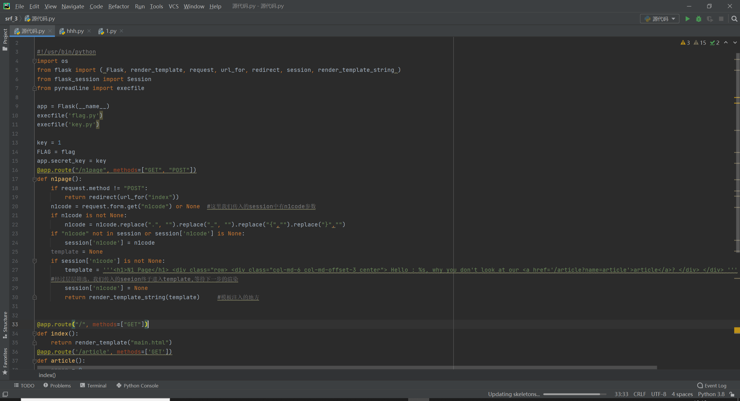Run with coverage using the shield icon
Screen dimensions: 740x401
pyautogui.click(x=710, y=19)
